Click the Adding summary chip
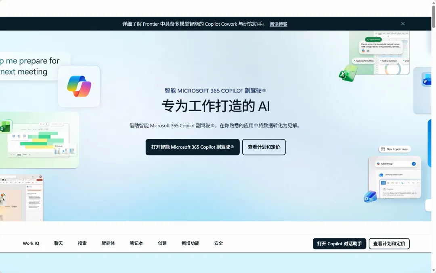The width and height of the screenshot is (436, 273). pos(389,61)
